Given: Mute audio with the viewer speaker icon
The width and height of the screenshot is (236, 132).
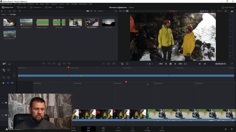Looking at the screenshot, I should tap(232, 11).
